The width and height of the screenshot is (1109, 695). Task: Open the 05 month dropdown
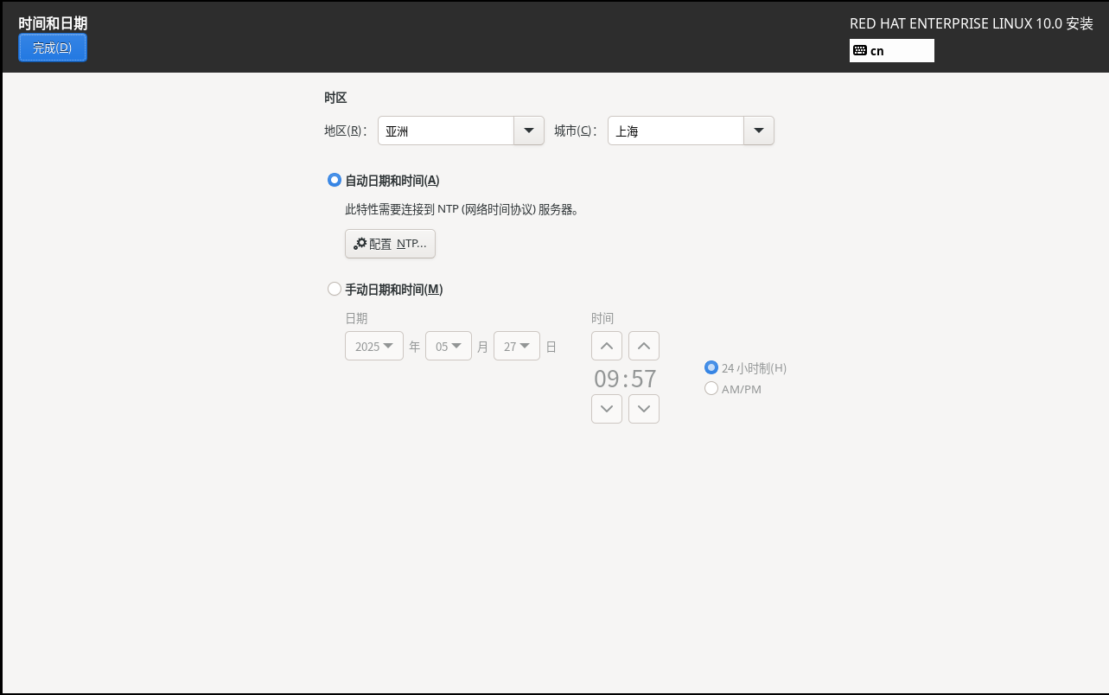click(449, 346)
